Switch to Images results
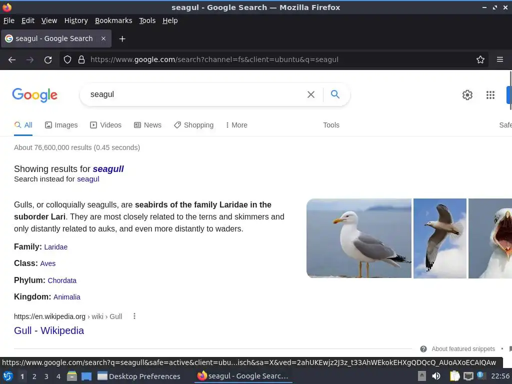 (x=61, y=125)
